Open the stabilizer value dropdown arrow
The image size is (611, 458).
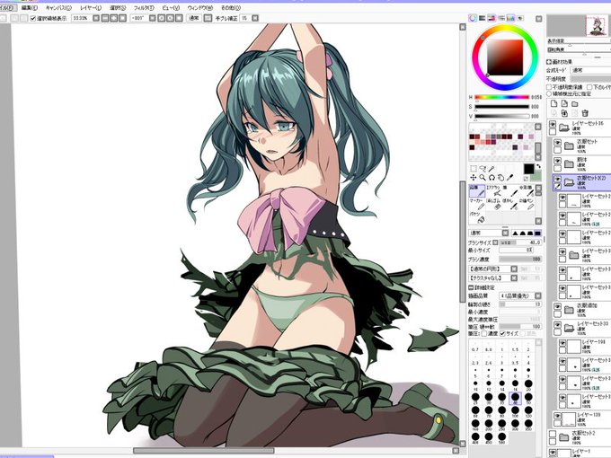(255, 18)
